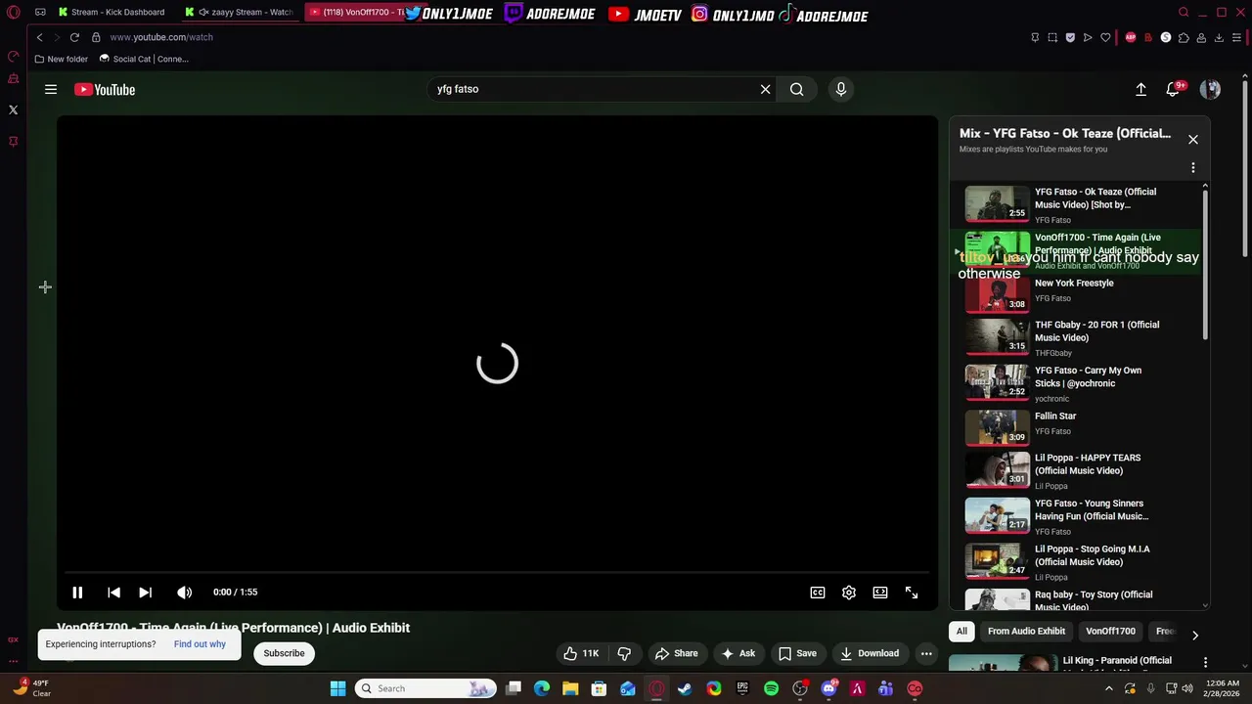This screenshot has height=704, width=1252.
Task: Open the Social Cat bookmark
Action: tap(144, 59)
